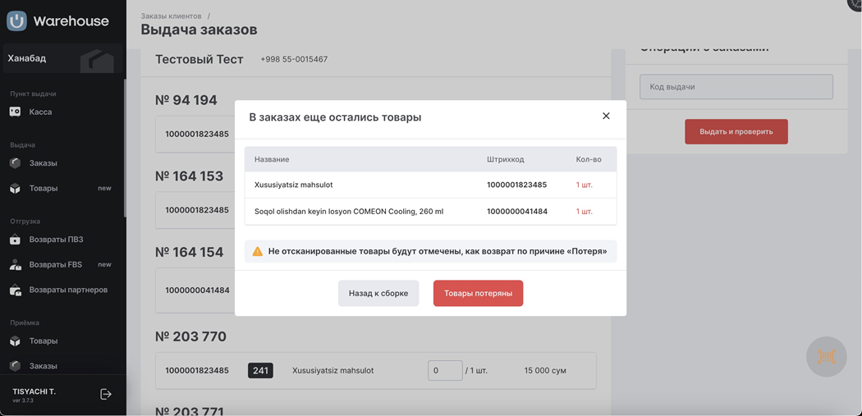Select the Xususiyatsiz mahsulot row in dialog
862x416 pixels.
coord(430,185)
